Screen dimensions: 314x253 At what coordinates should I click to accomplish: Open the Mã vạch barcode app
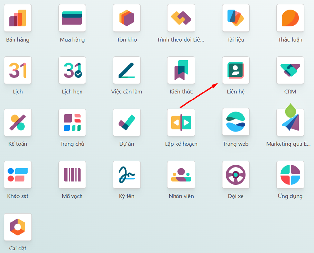tap(72, 175)
